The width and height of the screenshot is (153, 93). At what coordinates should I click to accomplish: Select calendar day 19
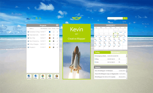coord(101,43)
